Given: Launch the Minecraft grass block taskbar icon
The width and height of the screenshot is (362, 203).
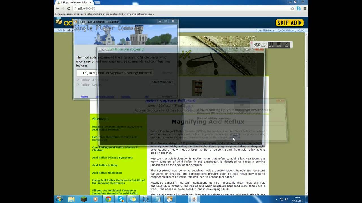Looking at the screenshot, I should pyautogui.click(x=84, y=199).
